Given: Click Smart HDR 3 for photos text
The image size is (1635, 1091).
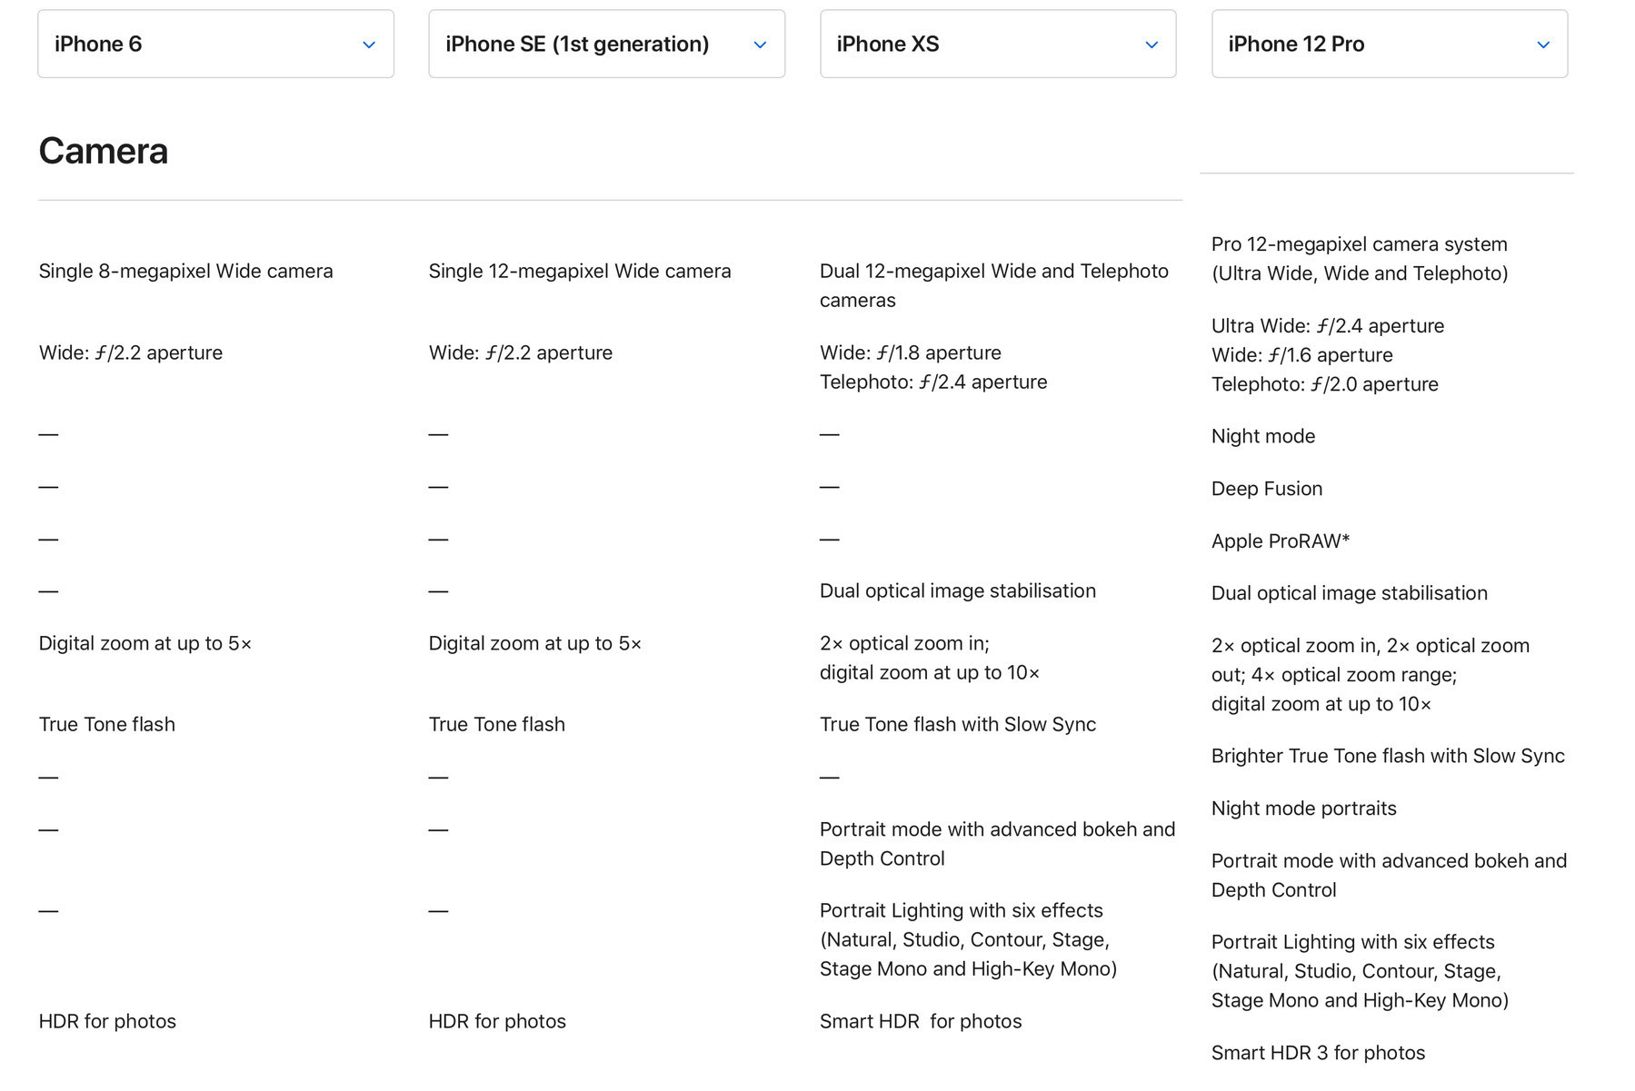Looking at the screenshot, I should pyautogui.click(x=1318, y=1053).
